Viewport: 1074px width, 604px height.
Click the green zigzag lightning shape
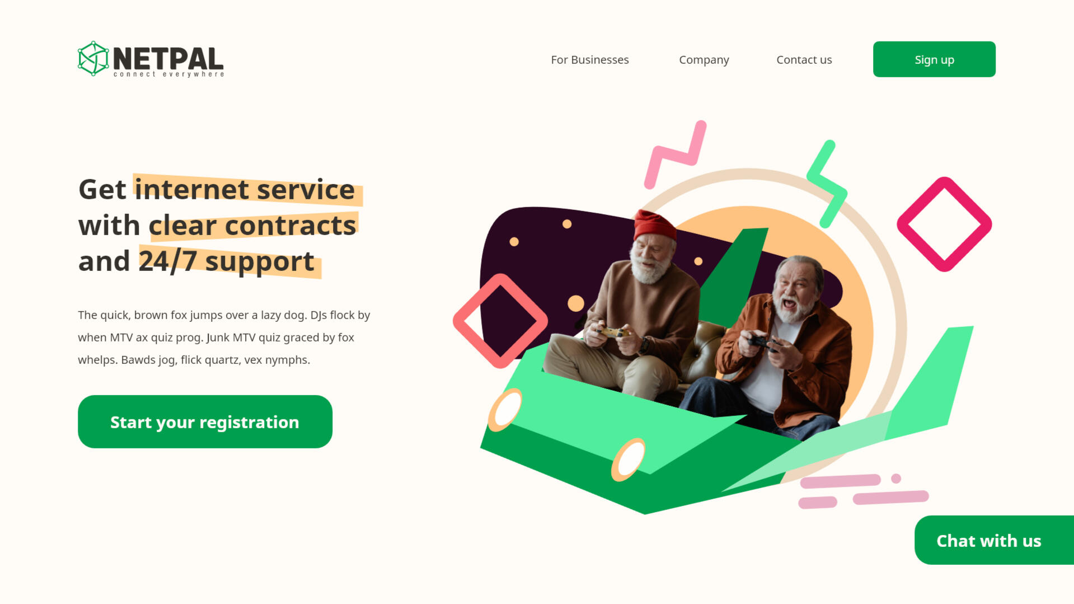[x=827, y=184]
